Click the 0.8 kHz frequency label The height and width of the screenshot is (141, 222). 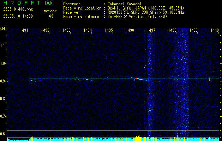[2, 99]
